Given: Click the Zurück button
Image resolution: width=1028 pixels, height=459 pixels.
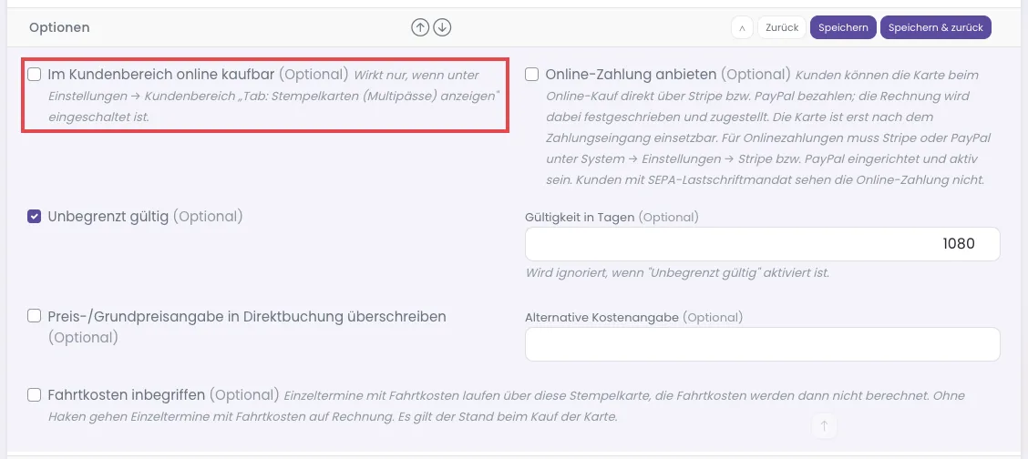Looking at the screenshot, I should point(782,27).
